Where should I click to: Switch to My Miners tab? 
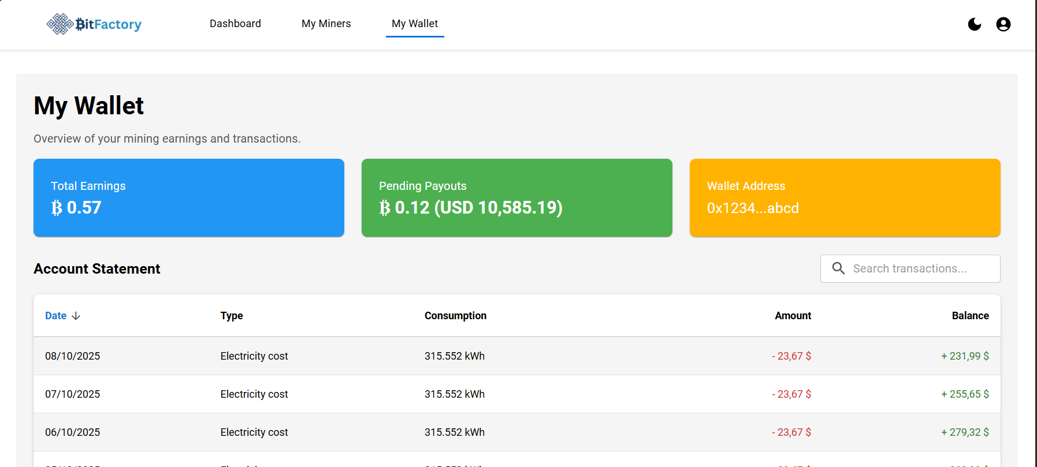pos(326,24)
